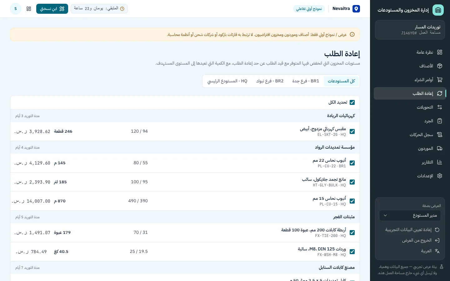
Task: Click the warehouse app logo icon
Action: [x=438, y=10]
